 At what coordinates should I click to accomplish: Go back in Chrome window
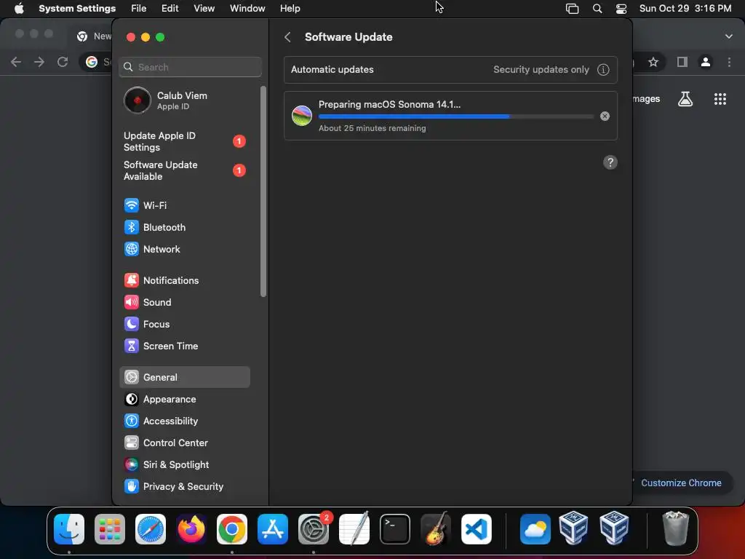coord(16,62)
